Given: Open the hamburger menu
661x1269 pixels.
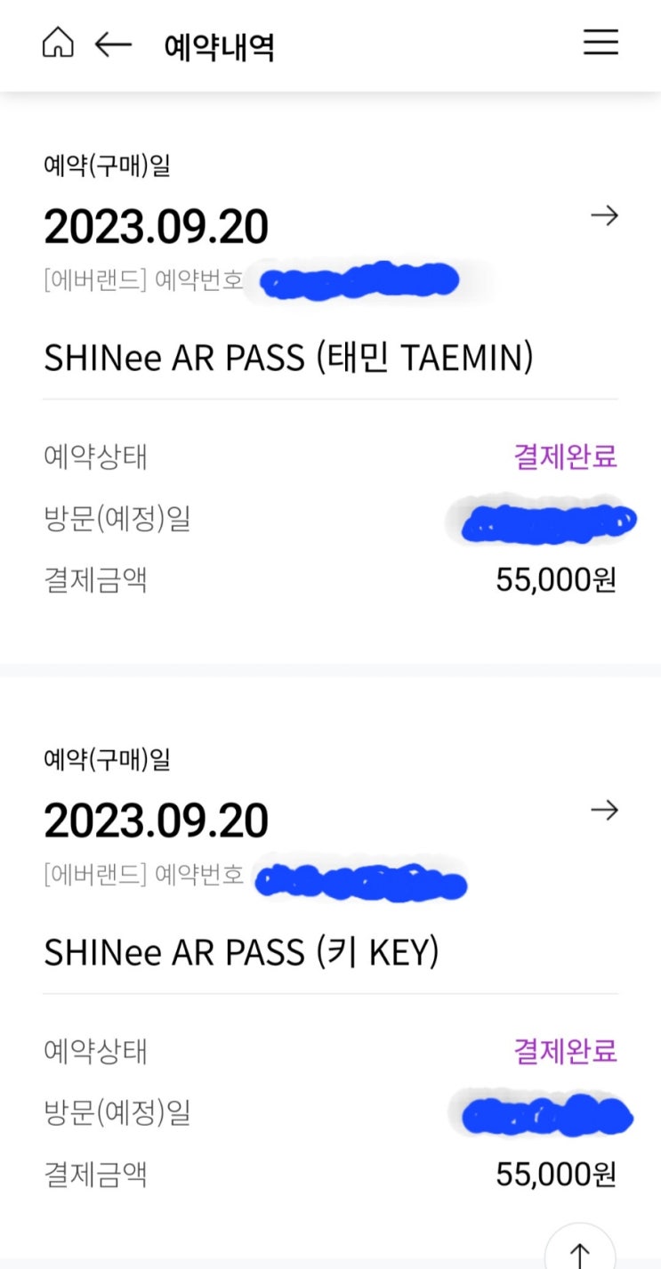Looking at the screenshot, I should click(601, 43).
